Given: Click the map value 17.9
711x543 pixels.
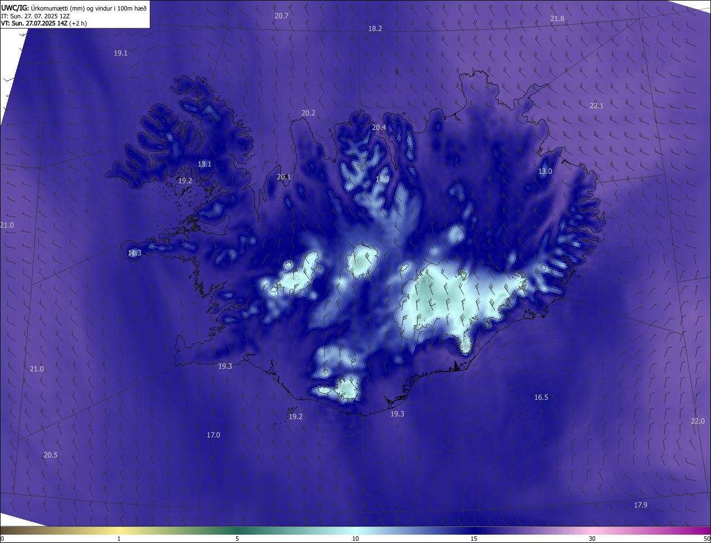Looking at the screenshot, I should coord(640,505).
